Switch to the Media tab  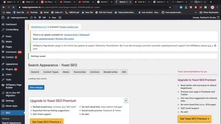coord(66,72)
